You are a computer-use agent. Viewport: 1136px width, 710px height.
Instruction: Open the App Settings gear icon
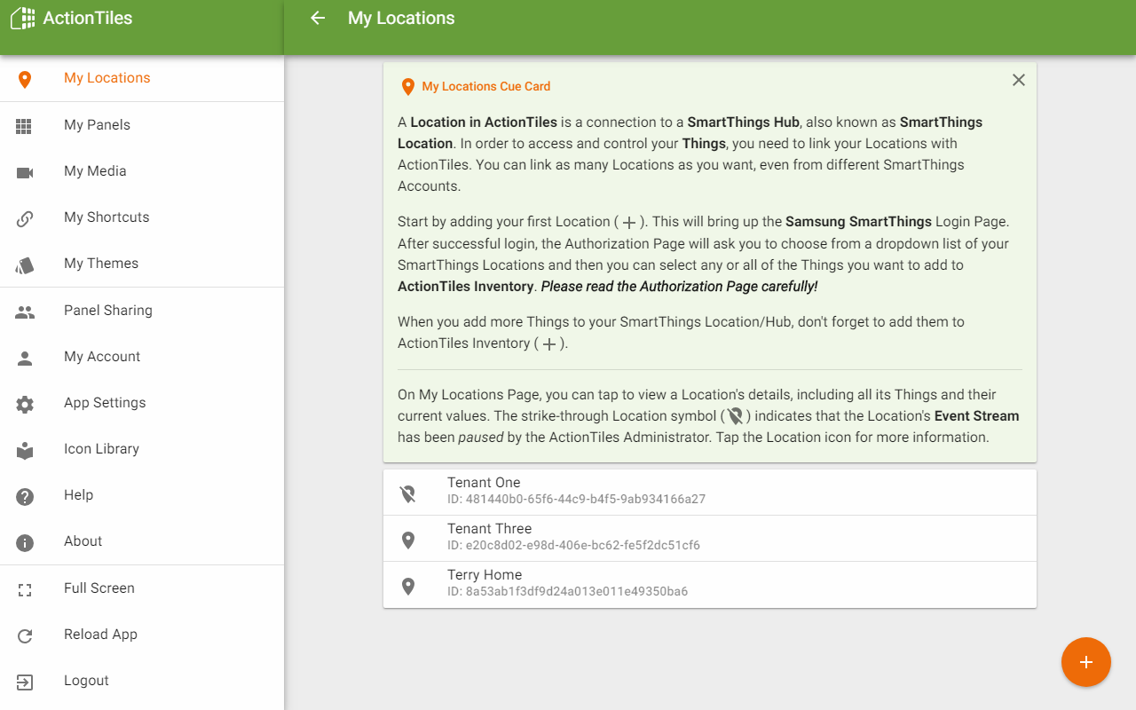[x=25, y=404]
